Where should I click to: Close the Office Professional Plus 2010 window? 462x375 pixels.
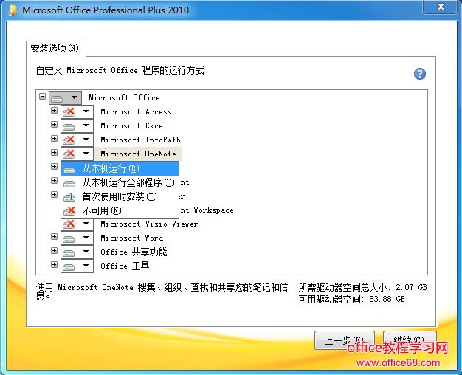441,7
